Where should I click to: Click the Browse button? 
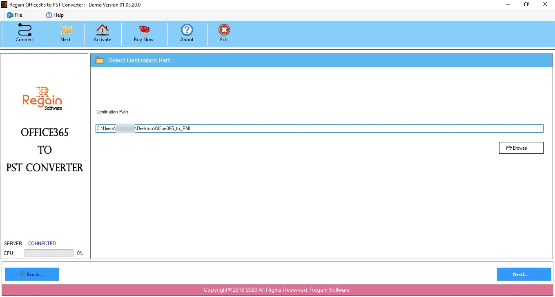point(521,148)
